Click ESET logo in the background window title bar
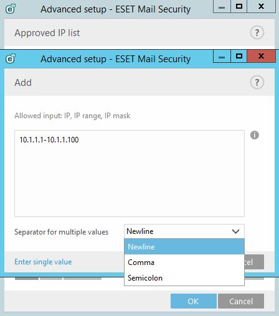279x316 pixels. point(11,9)
